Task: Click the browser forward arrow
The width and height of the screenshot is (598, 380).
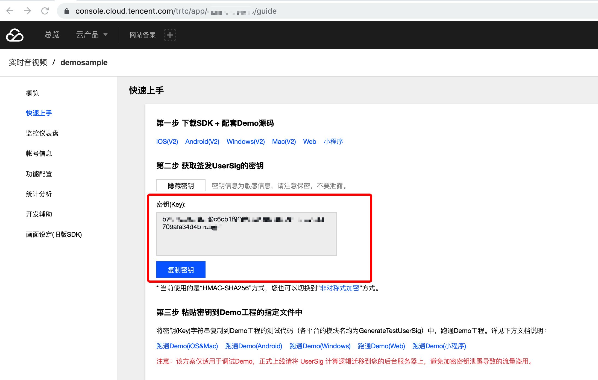Action: 27,11
